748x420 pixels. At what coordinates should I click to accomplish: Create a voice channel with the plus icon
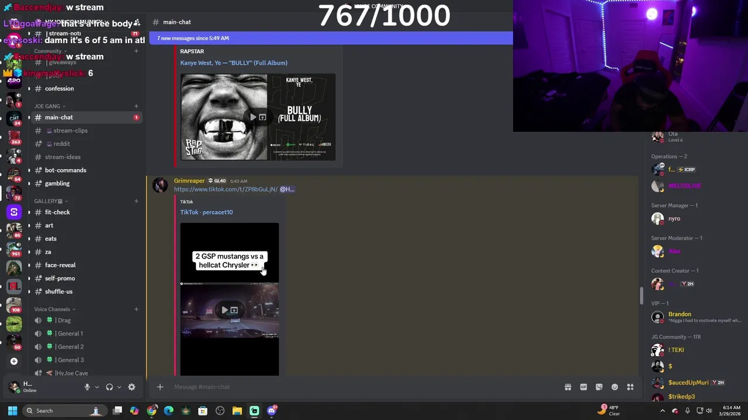coord(136,309)
